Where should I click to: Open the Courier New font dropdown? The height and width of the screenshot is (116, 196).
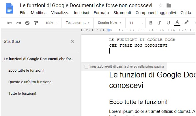[x=109, y=23]
